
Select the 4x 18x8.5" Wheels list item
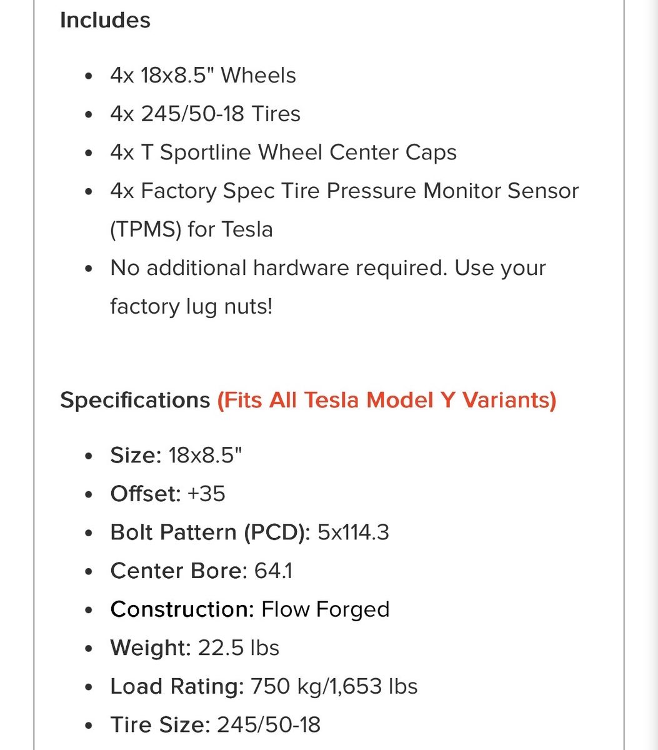202,76
